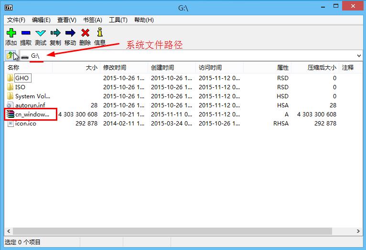
Task: Select the cn_window... file name
Action: (32, 114)
